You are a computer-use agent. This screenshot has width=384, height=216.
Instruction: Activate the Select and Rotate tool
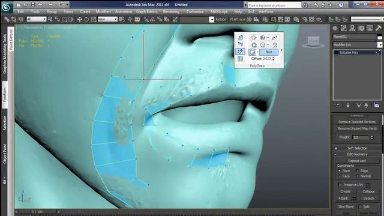tap(86, 19)
